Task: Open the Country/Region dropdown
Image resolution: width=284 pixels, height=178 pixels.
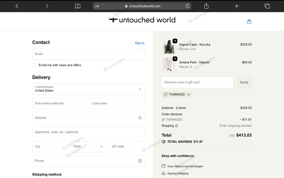Action: click(x=88, y=89)
